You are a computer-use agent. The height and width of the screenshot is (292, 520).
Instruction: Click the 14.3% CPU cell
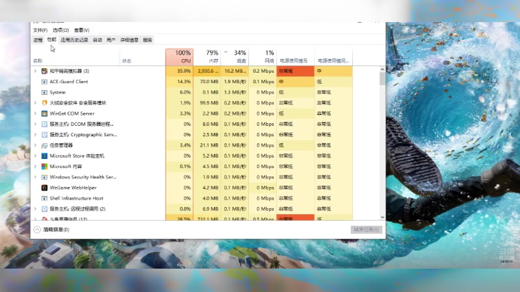[179, 82]
